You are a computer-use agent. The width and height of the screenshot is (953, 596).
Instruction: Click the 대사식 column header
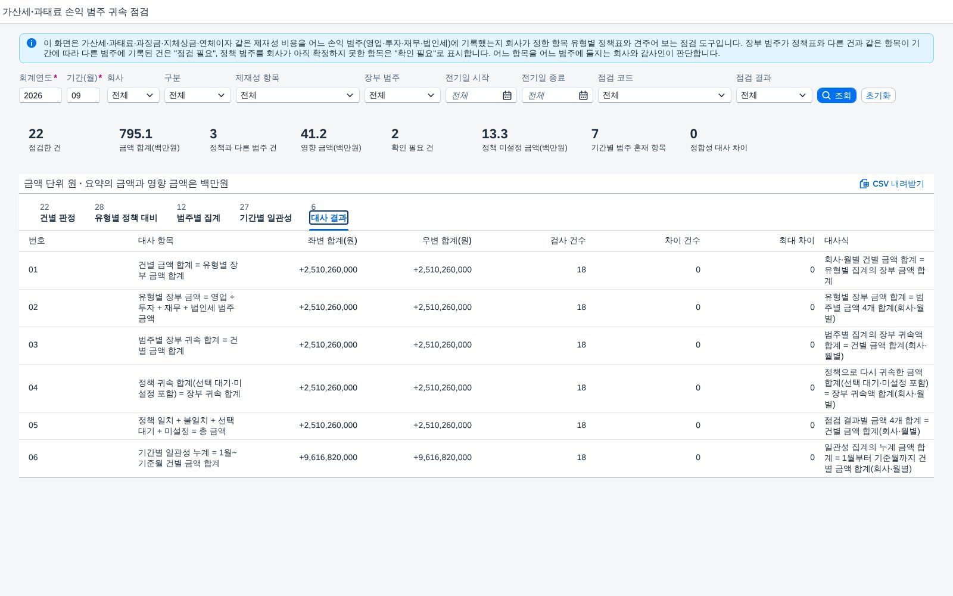coord(837,241)
